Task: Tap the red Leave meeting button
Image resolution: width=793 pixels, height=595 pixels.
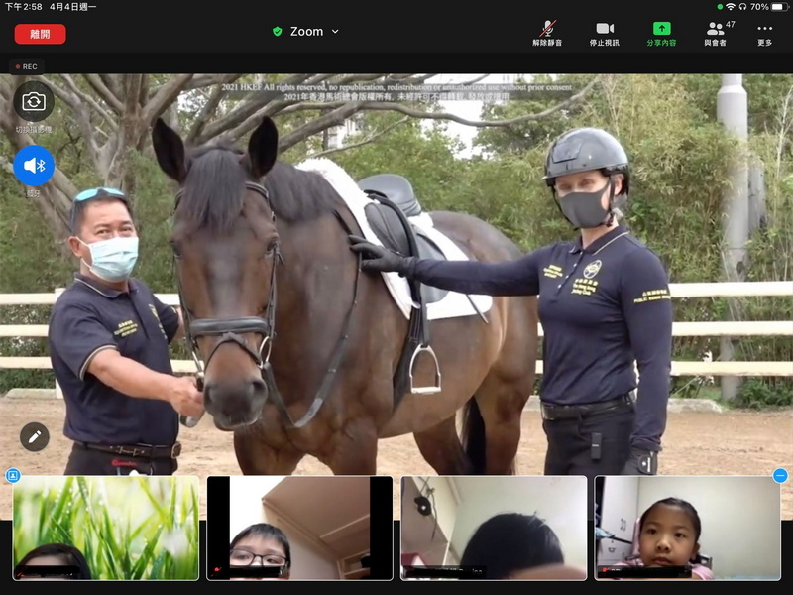Action: [40, 34]
